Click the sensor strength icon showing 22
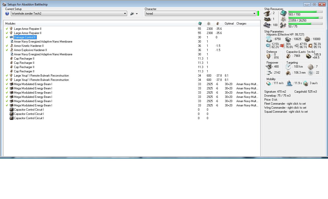 (310, 73)
